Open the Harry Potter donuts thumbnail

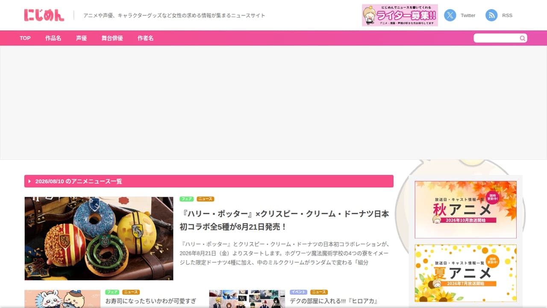[x=99, y=239]
